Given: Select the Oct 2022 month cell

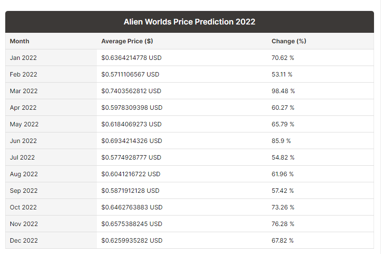Looking at the screenshot, I should click(x=24, y=207).
